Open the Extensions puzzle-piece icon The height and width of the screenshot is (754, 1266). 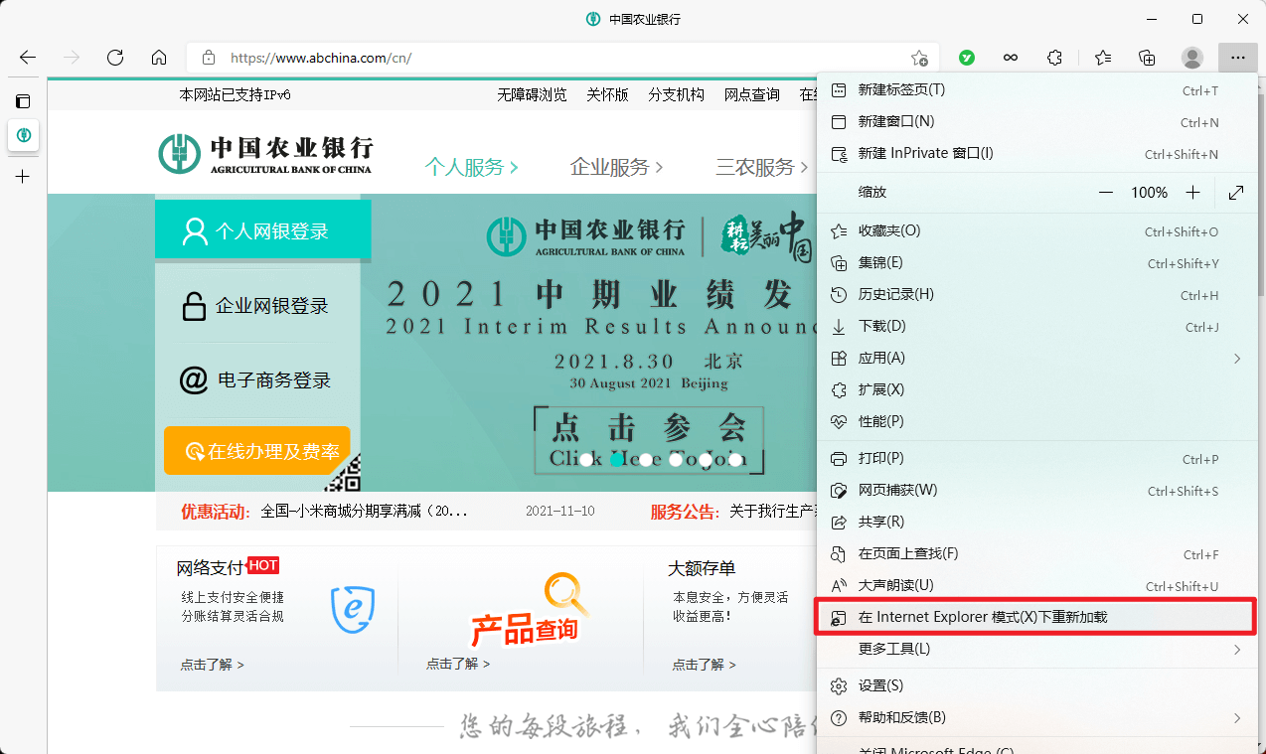[1054, 58]
